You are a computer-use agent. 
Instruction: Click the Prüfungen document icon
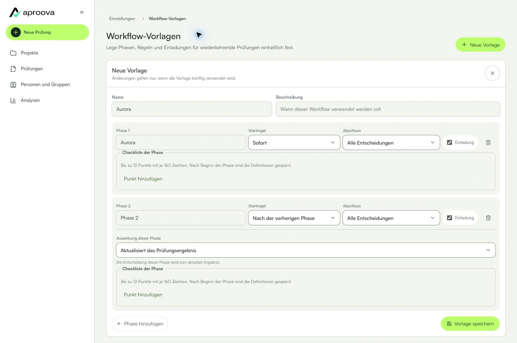tap(13, 69)
